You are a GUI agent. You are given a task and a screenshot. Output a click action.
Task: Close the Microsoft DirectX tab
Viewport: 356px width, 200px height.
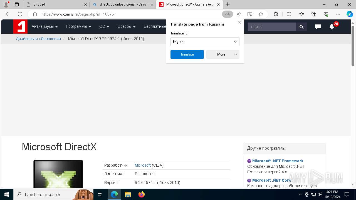pos(218,4)
